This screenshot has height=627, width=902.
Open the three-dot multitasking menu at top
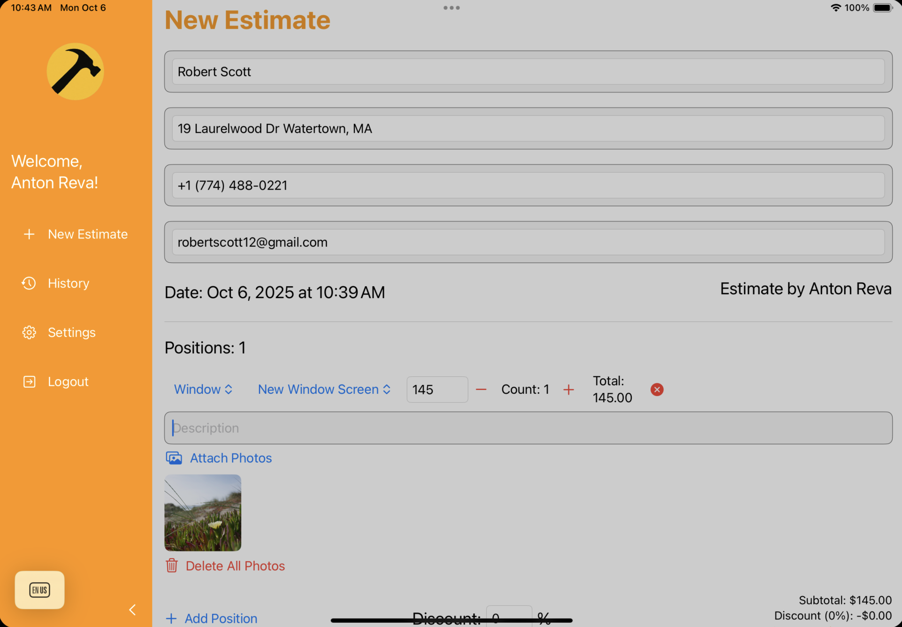451,8
